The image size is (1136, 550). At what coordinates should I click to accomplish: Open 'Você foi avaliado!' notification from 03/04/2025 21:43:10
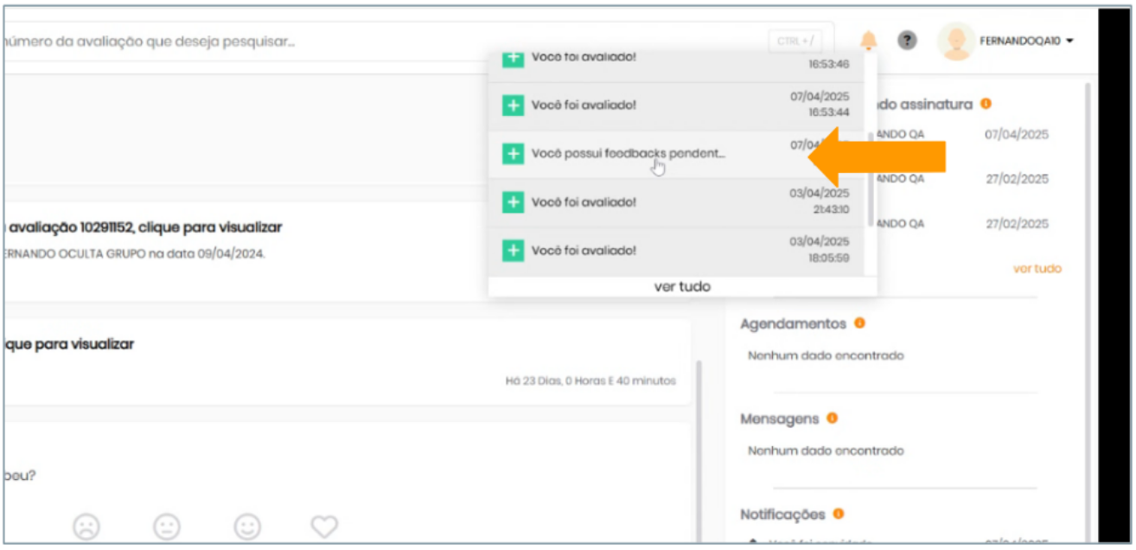pos(584,202)
